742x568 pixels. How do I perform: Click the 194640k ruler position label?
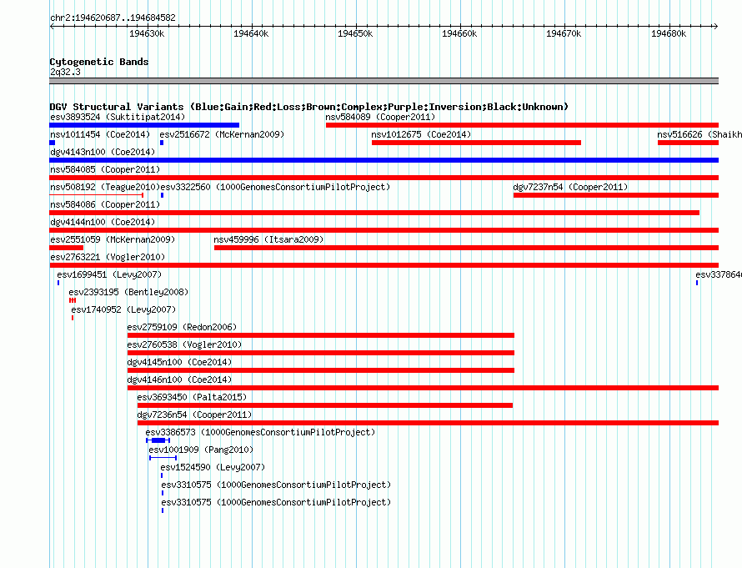pos(251,33)
